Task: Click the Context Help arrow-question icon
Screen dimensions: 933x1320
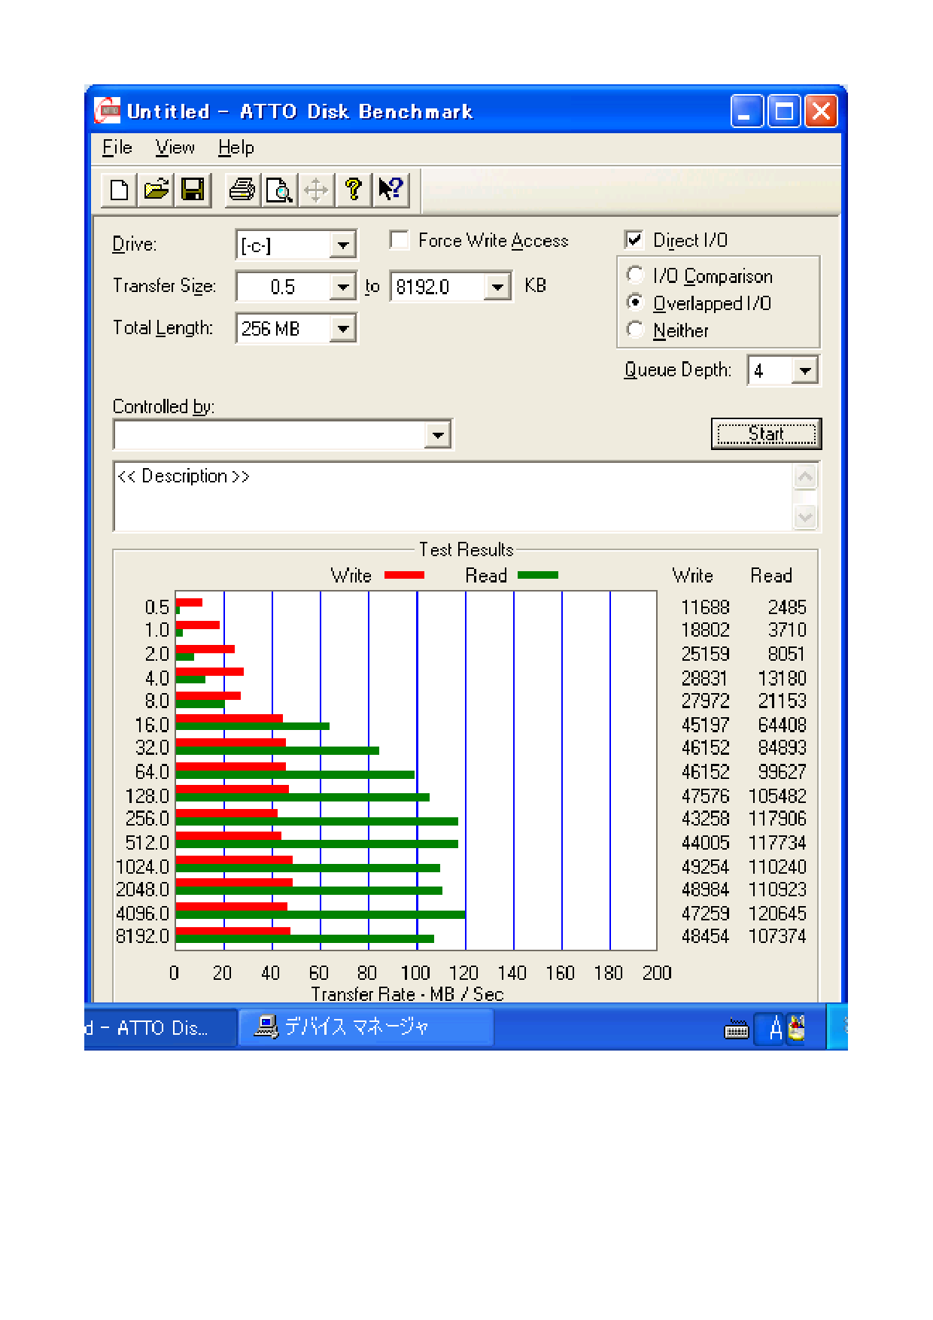Action: tap(391, 189)
